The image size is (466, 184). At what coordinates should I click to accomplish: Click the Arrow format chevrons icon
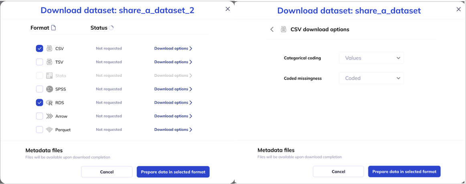(x=49, y=116)
